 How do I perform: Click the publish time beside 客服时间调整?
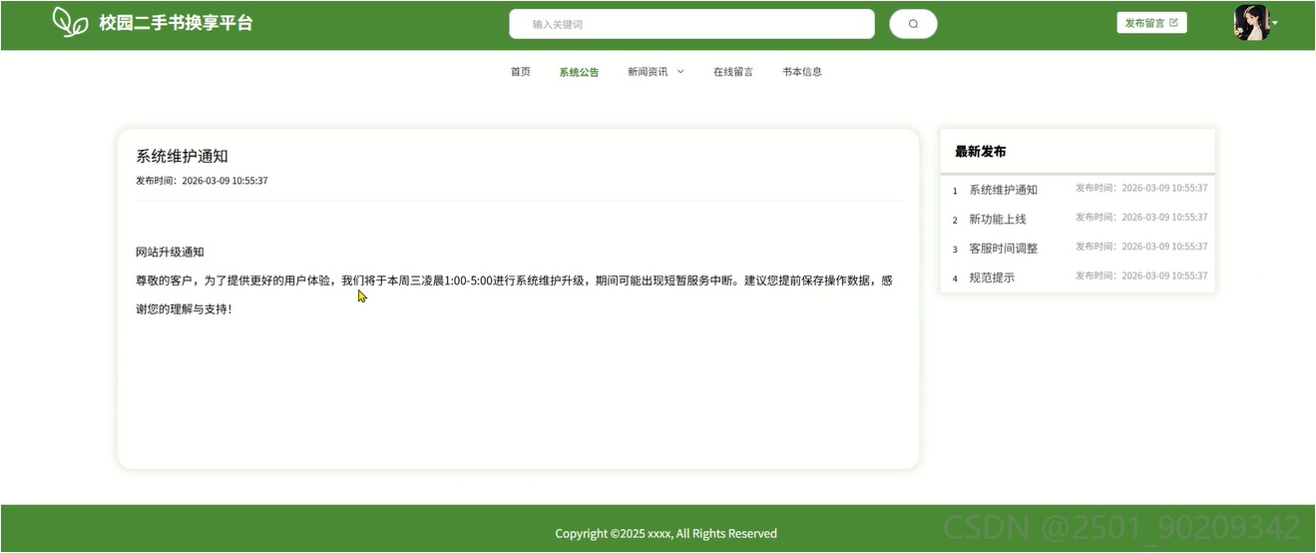[x=1141, y=247]
